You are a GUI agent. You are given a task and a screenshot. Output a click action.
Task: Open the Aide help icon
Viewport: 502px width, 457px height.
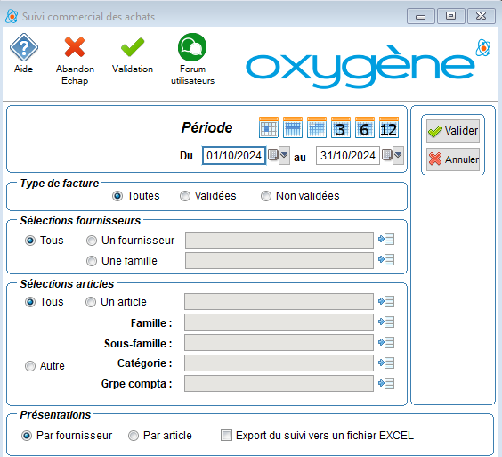tap(24, 47)
